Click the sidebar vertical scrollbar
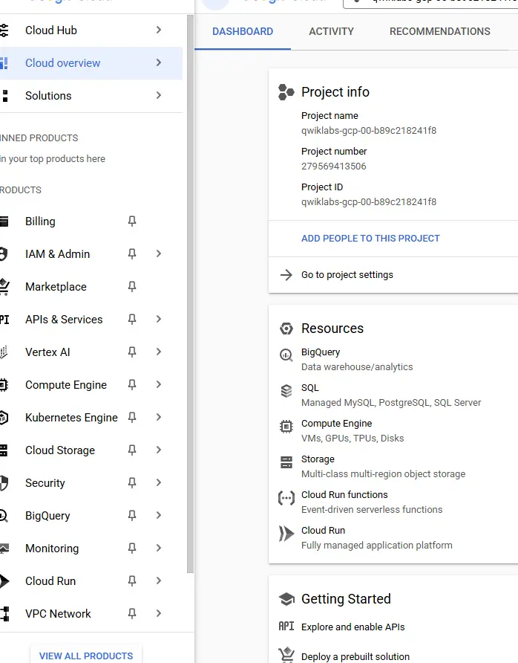The width and height of the screenshot is (518, 663). tap(191, 294)
